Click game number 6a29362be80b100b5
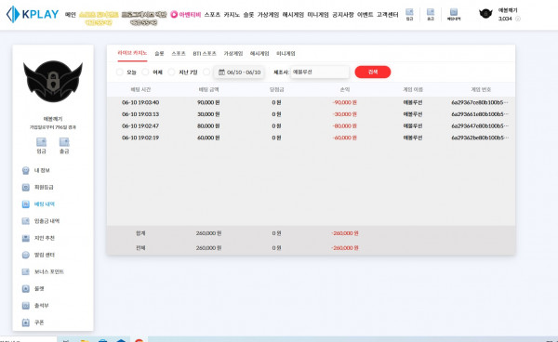 point(480,138)
